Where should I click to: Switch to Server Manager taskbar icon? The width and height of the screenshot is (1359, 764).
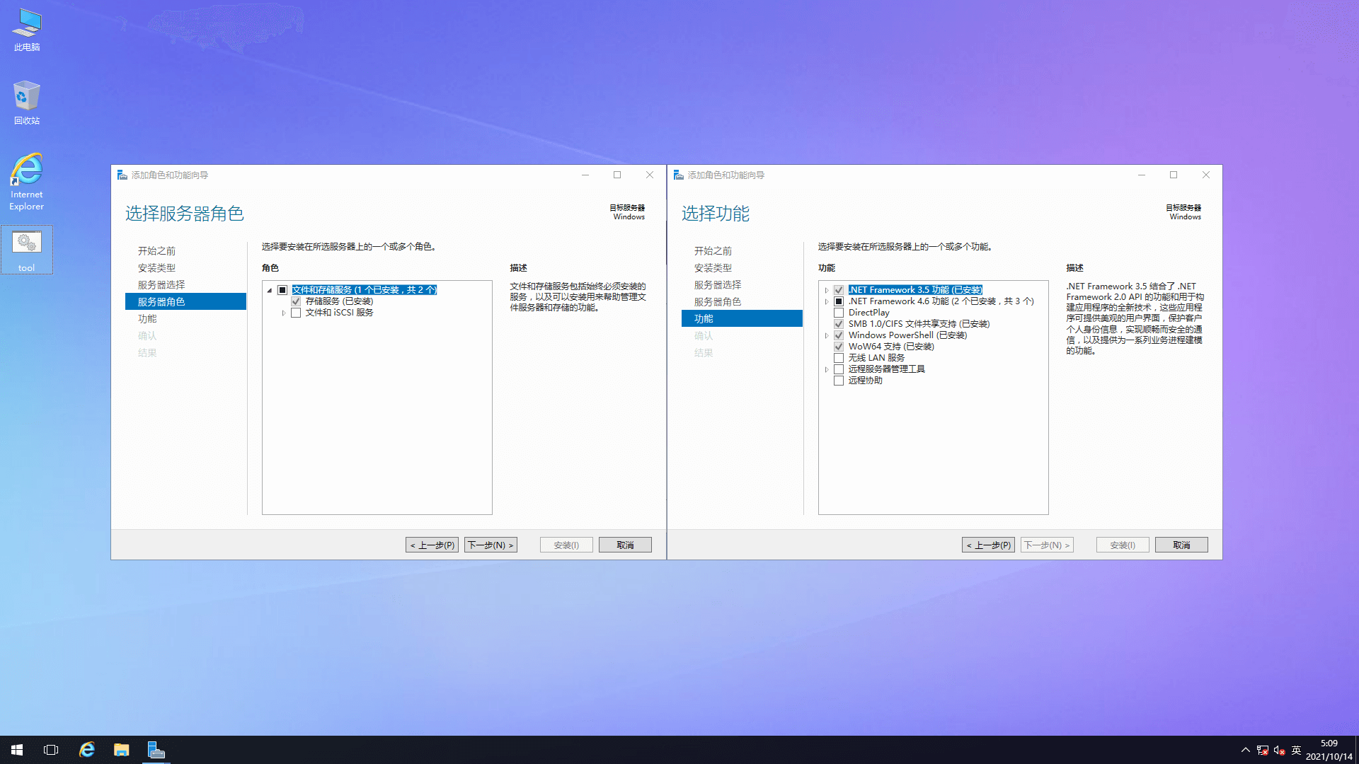[156, 750]
